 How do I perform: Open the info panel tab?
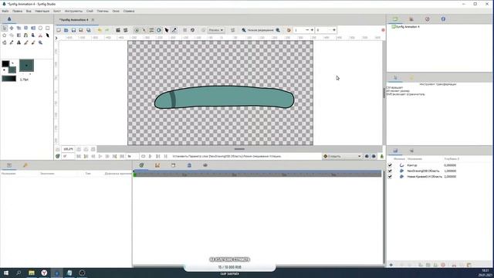click(443, 19)
